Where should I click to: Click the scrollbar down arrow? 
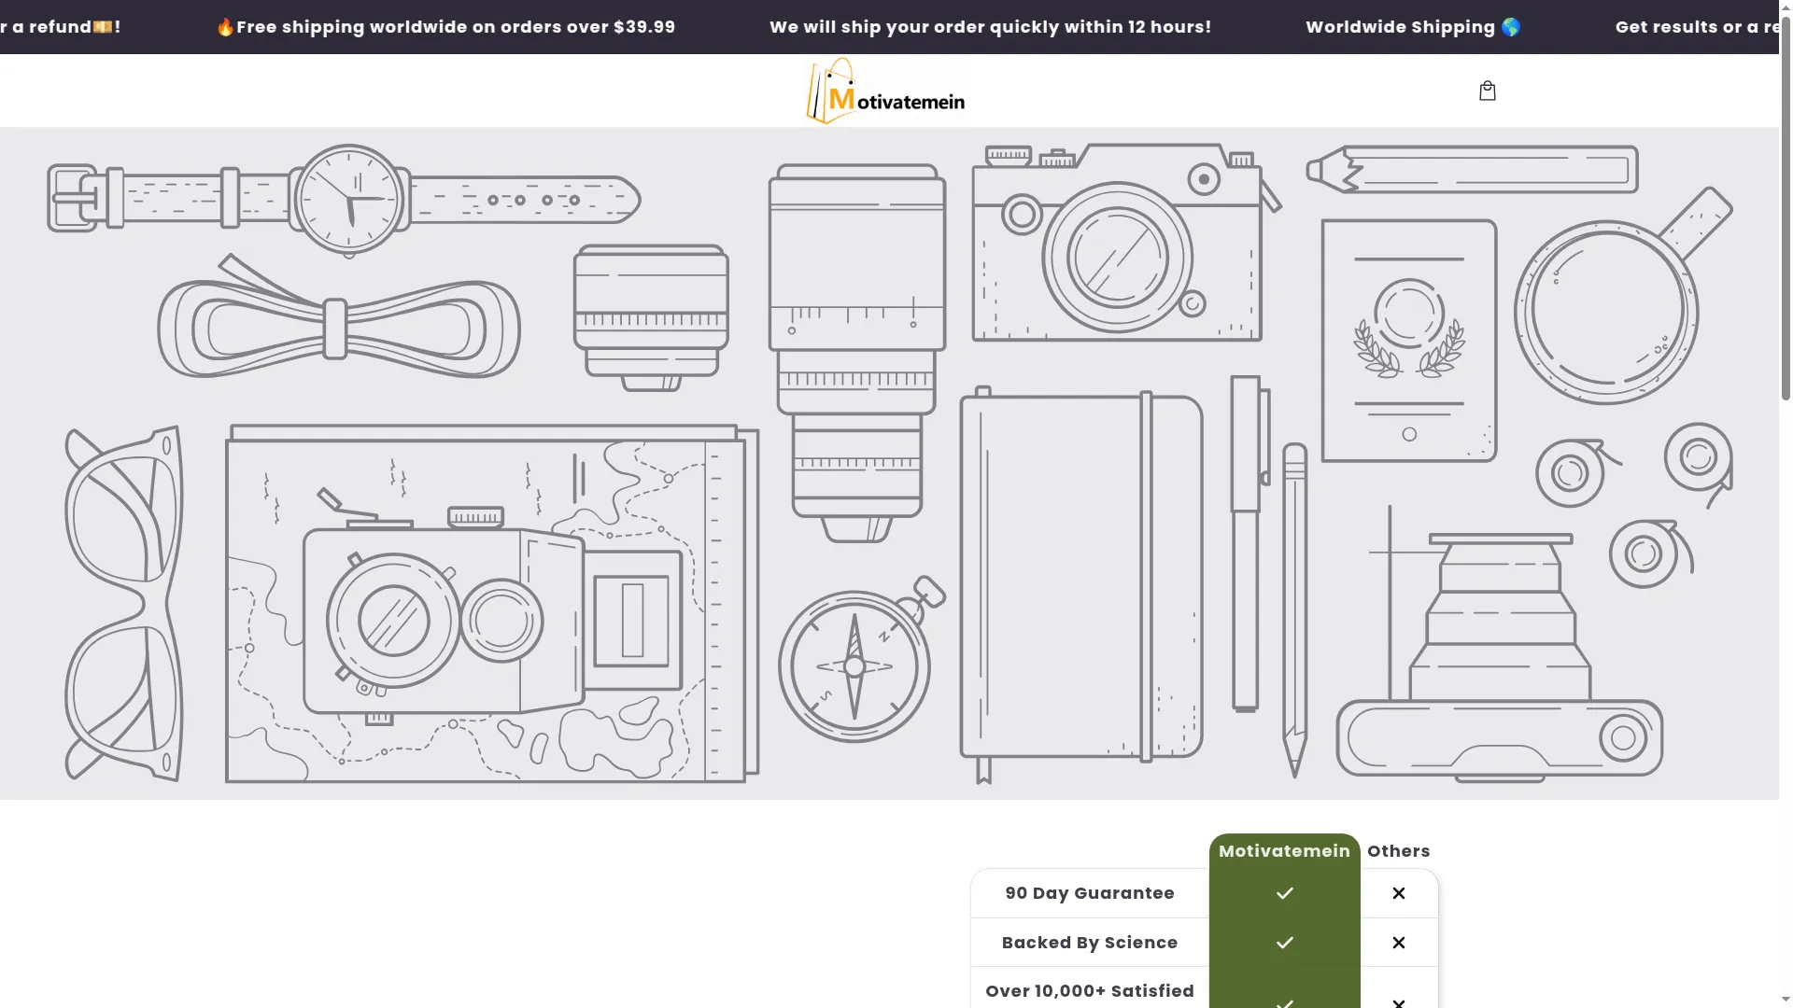tap(1786, 1000)
